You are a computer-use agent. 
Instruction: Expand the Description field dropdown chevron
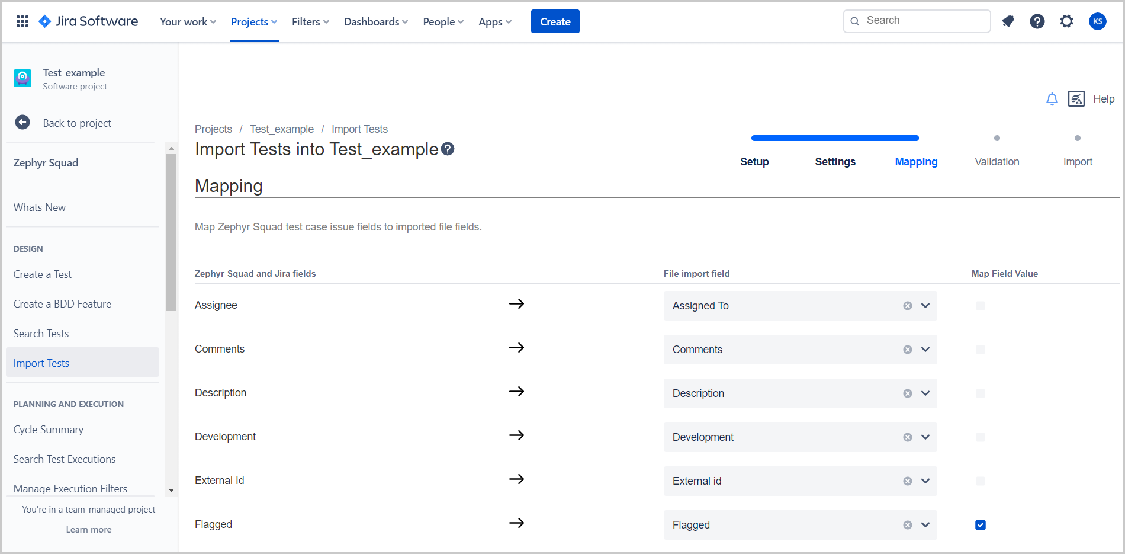(x=925, y=393)
